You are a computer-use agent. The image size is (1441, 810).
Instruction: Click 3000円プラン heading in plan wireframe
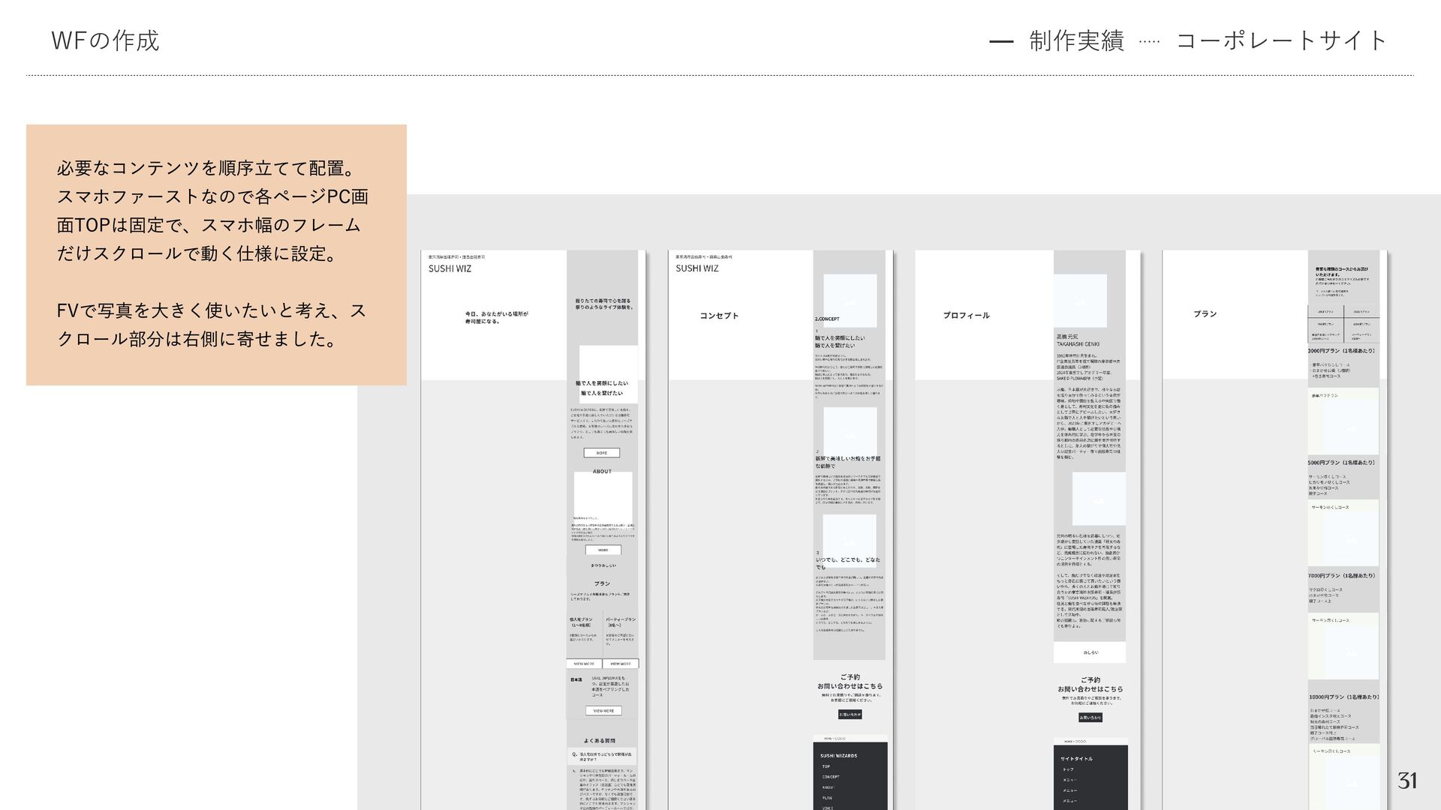pyautogui.click(x=1342, y=351)
